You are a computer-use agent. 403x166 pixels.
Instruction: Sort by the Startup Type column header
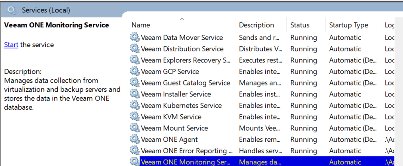(348, 25)
